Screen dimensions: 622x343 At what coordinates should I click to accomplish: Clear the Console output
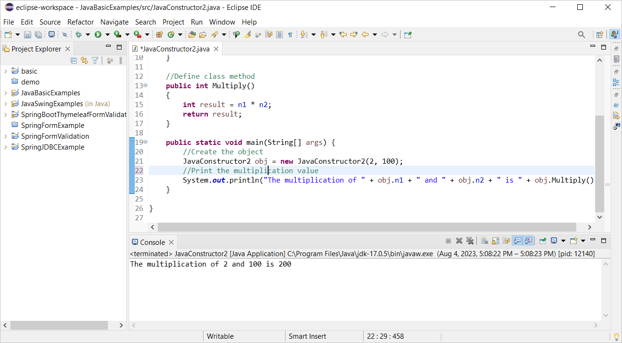click(485, 241)
